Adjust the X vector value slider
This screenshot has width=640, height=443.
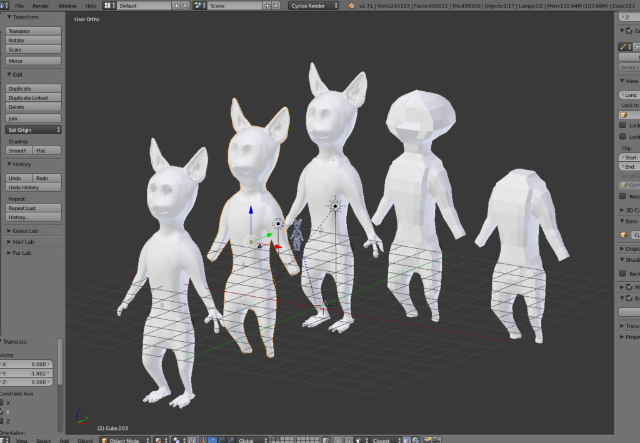(26, 364)
